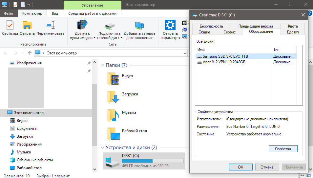
Task: Open the Предыдущие версии tab
Action: click(256, 26)
